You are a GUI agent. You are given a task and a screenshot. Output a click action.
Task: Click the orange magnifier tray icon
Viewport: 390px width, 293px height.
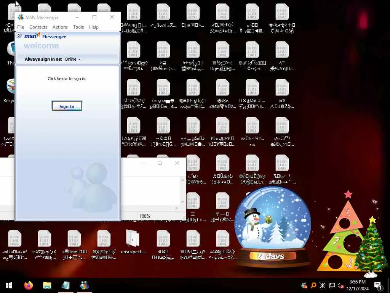pyautogui.click(x=313, y=285)
